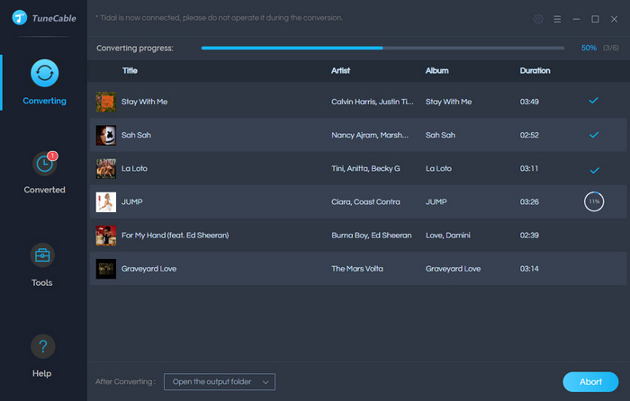Click artist Burna Boy, Ed Sheeran
630x401 pixels.
coord(371,236)
